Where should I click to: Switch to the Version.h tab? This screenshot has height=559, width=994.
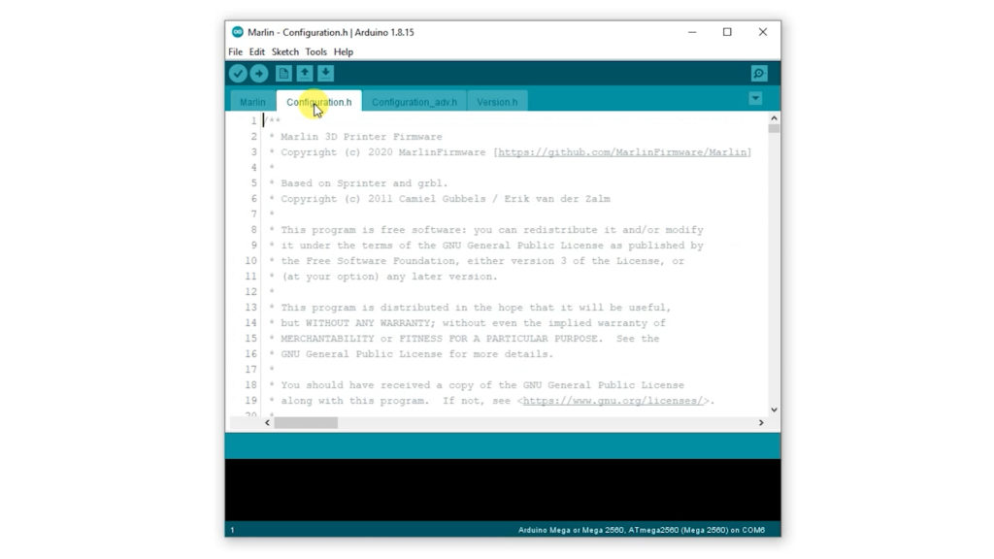497,102
